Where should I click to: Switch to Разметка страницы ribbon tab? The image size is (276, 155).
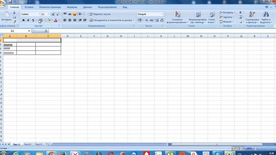50,7
